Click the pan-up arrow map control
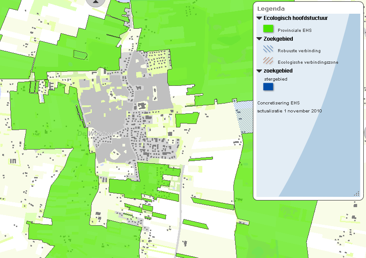The width and height of the screenshot is (366, 258). point(95,2)
